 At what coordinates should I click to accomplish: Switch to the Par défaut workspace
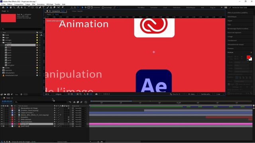141,8
